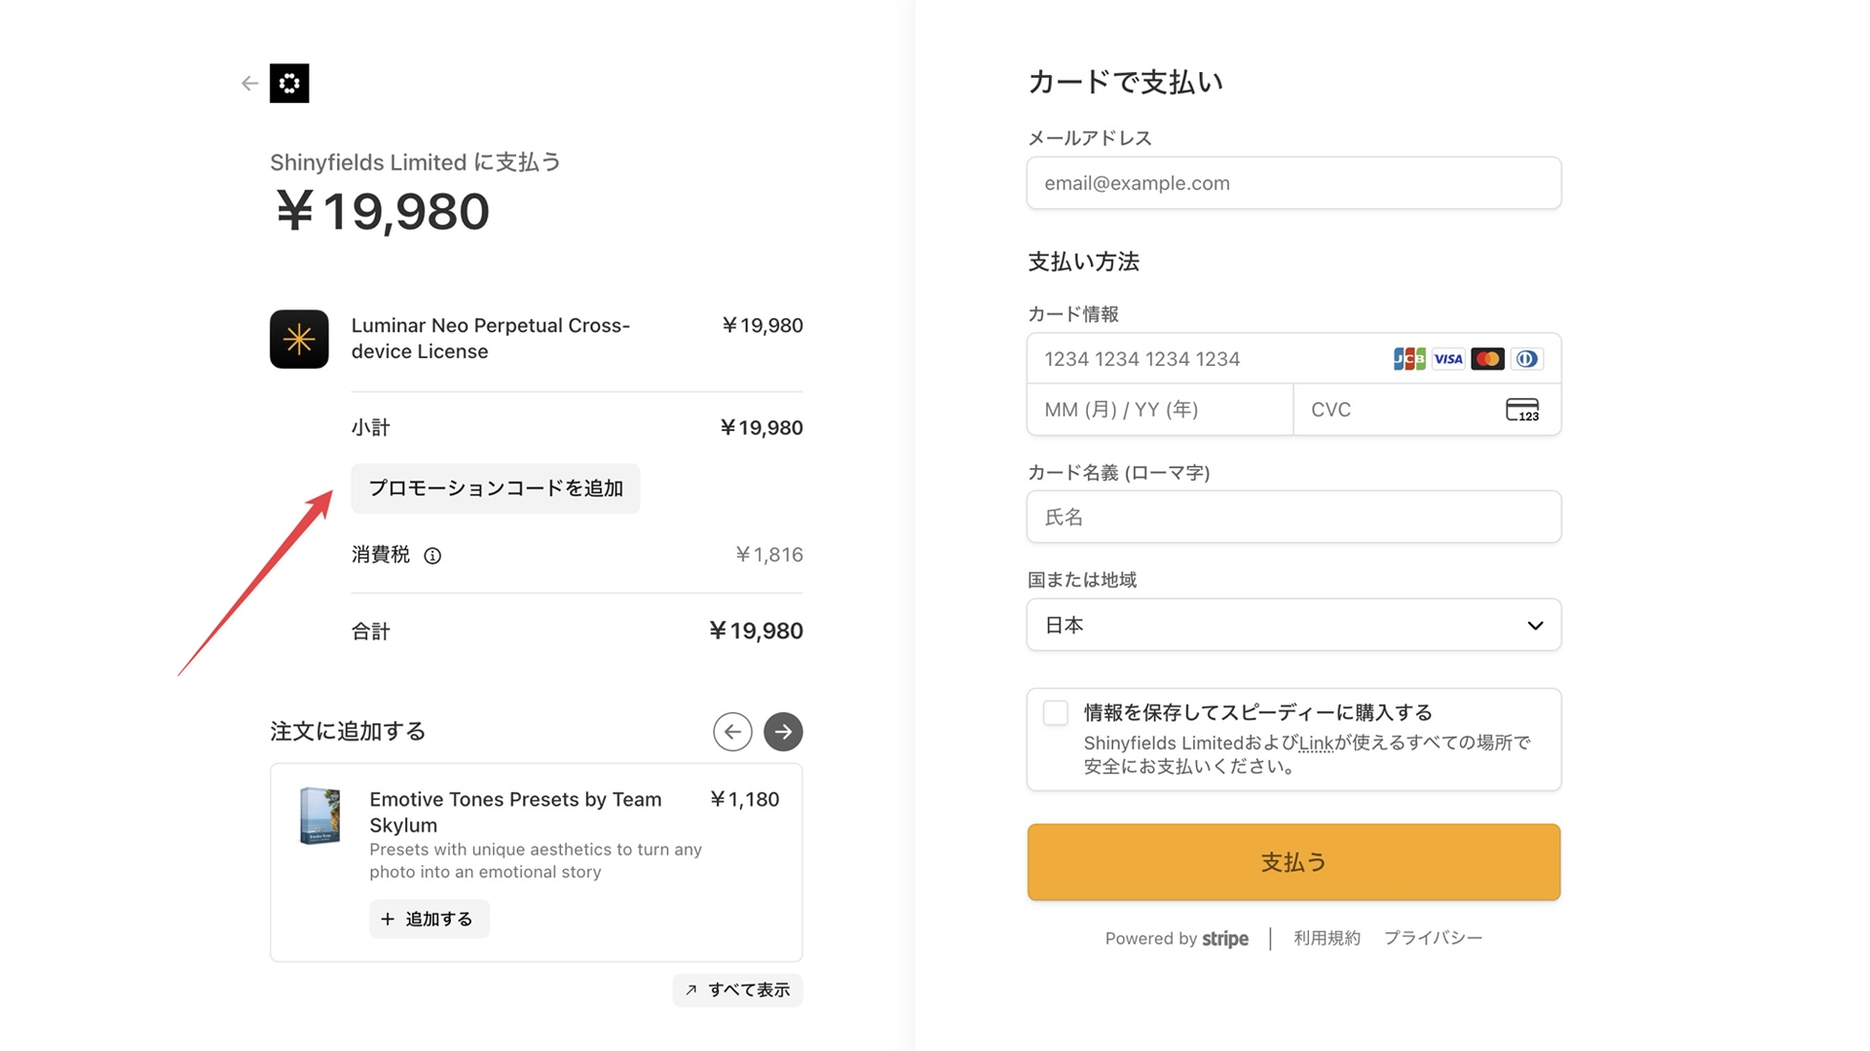Open the 利用規約 link
This screenshot has width=1870, height=1051.
(x=1327, y=937)
